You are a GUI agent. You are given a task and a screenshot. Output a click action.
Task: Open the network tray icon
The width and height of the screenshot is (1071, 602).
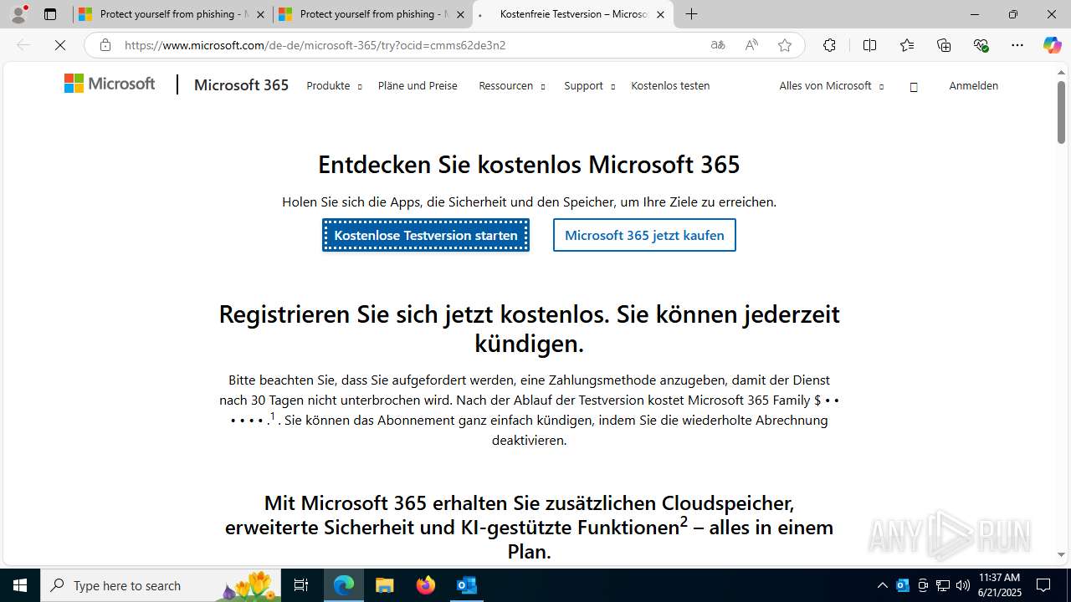[943, 585]
